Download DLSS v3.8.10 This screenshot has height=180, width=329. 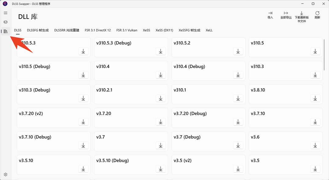pos(315,98)
